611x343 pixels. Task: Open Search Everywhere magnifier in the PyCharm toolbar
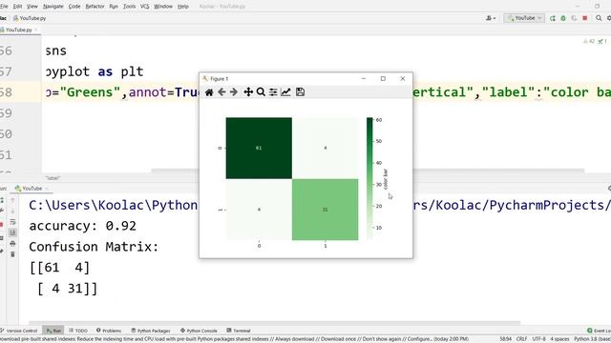pos(599,18)
